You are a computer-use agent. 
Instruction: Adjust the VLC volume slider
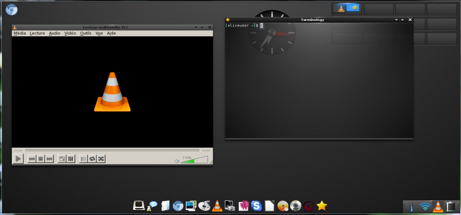coord(195,160)
